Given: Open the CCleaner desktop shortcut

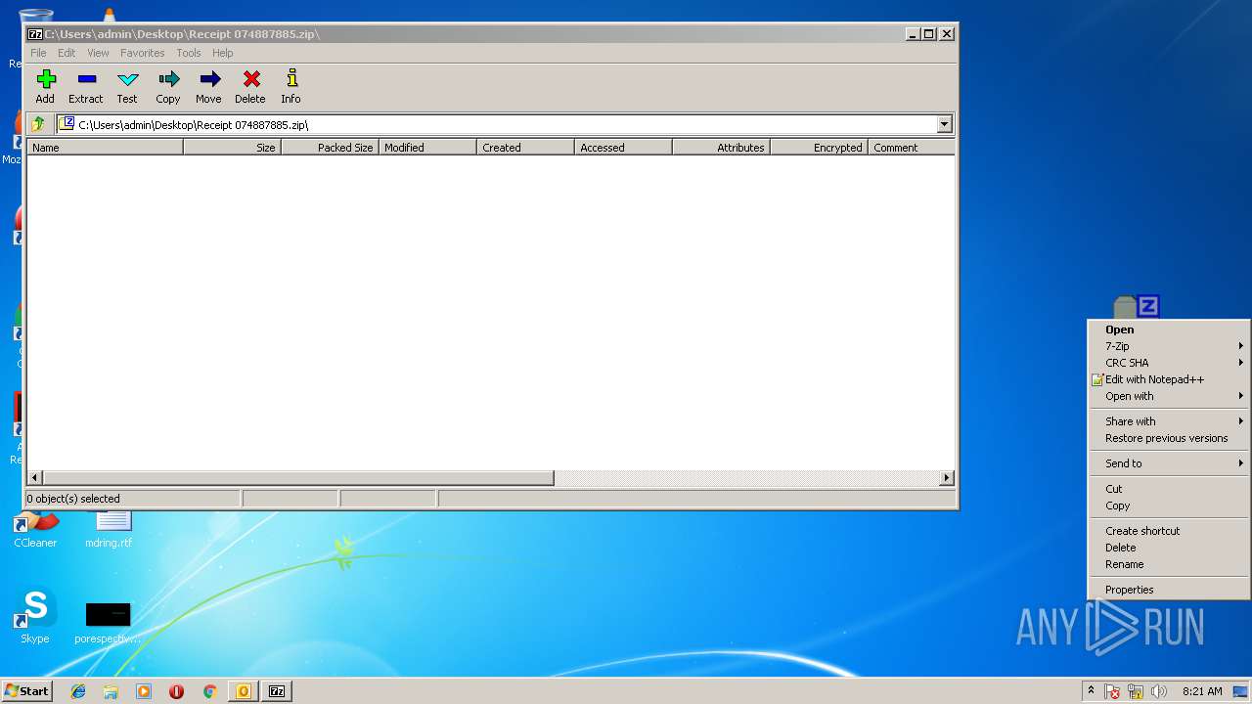Looking at the screenshot, I should 35,529.
